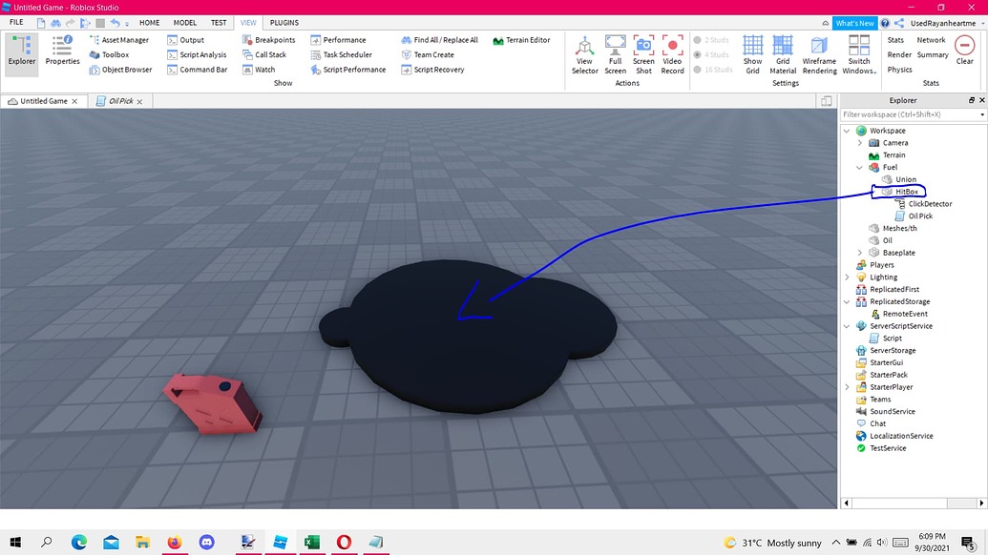Toggle Wireframe Rendering mode
This screenshot has height=555, width=988.
(819, 54)
